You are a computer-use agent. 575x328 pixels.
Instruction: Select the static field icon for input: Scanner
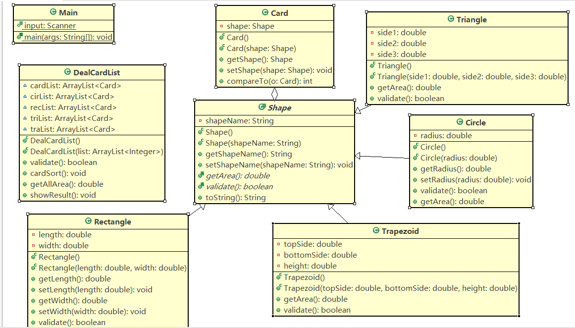point(20,25)
